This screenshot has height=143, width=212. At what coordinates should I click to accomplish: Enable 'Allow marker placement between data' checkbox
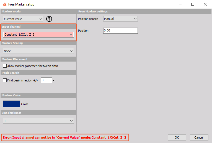coord(5,66)
